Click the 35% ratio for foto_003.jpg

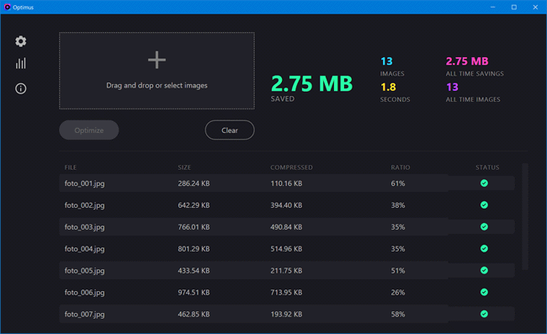tap(398, 227)
